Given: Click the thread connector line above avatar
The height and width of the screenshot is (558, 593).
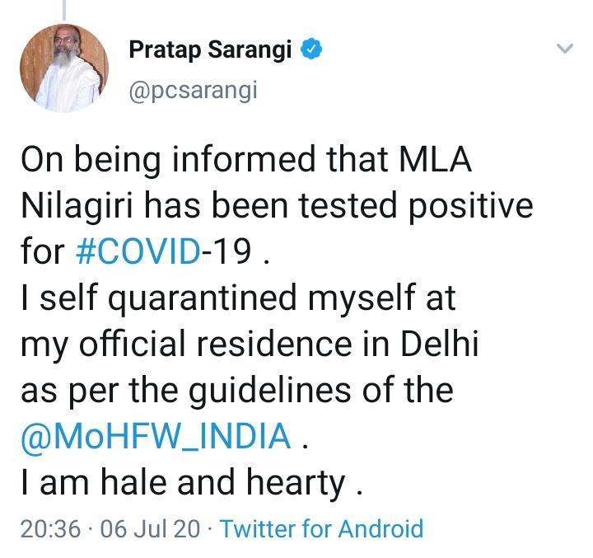Looking at the screenshot, I should (x=64, y=10).
